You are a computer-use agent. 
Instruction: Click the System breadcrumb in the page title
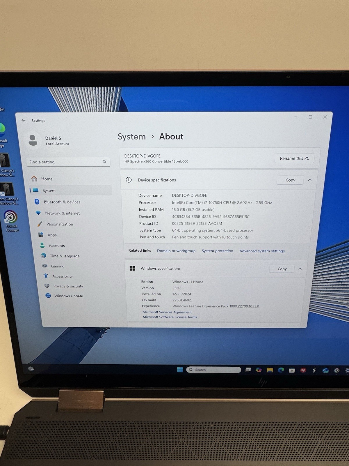pos(131,137)
